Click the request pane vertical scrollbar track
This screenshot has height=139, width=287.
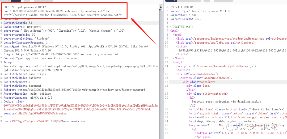tap(161, 73)
